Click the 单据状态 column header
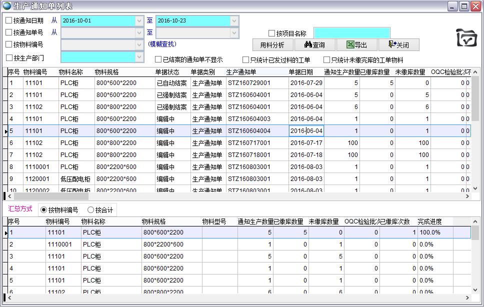 167,72
